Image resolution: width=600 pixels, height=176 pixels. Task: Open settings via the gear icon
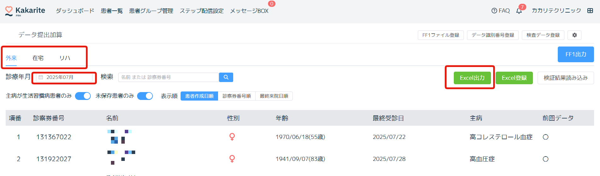[574, 35]
